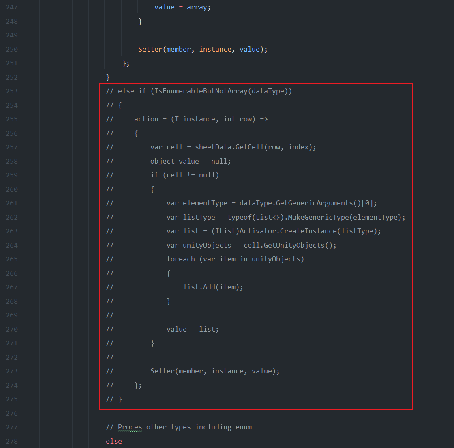Click the 'else' keyword on line 278
This screenshot has height=448, width=454.
pos(114,442)
